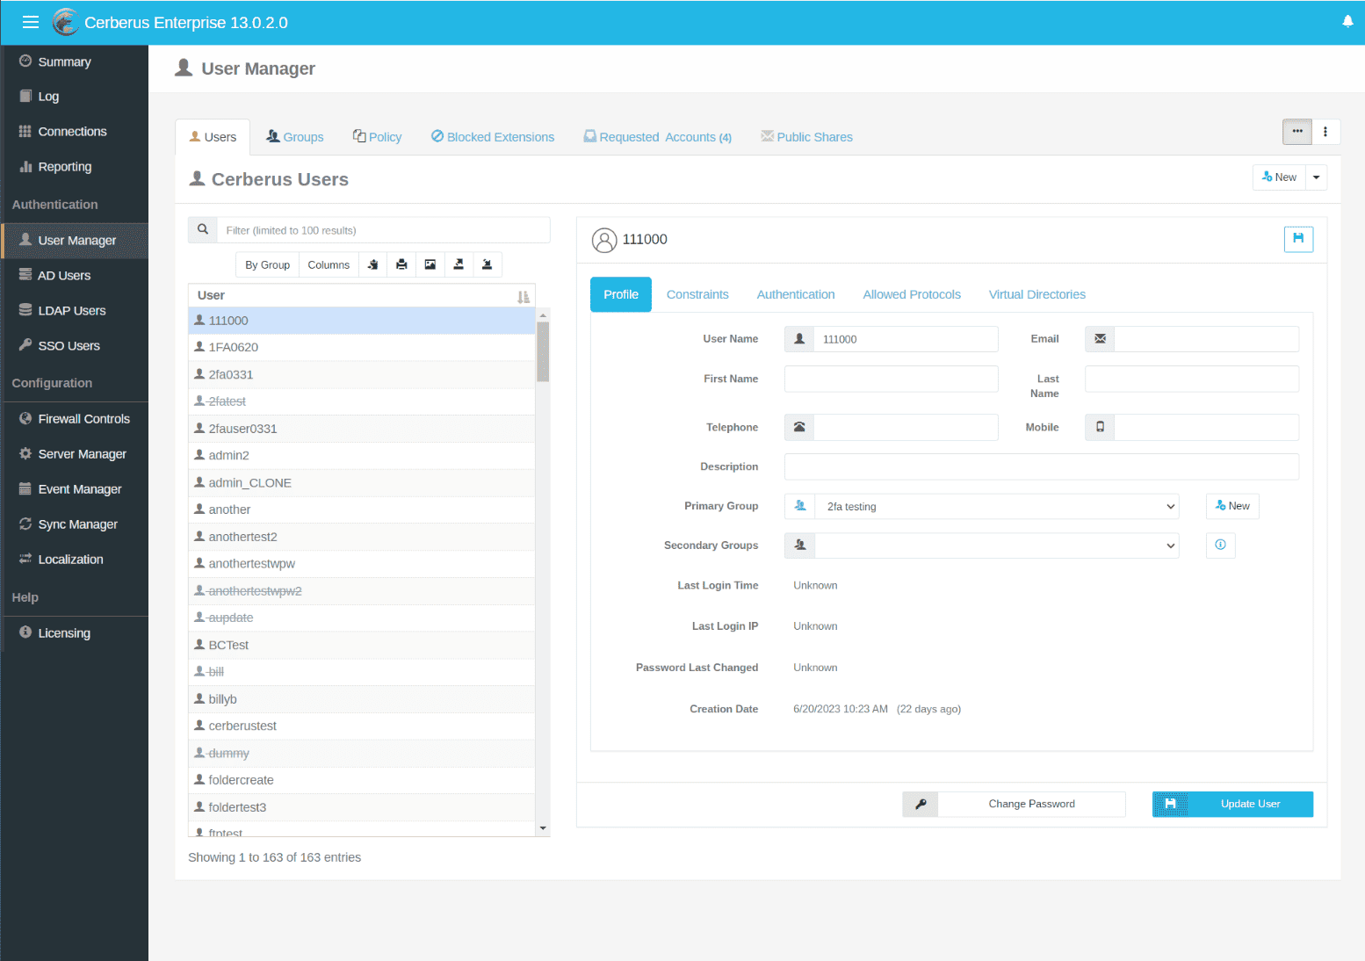The height and width of the screenshot is (961, 1365).
Task: Click the copy-to-clipboard icon in user toolbar
Action: (372, 264)
